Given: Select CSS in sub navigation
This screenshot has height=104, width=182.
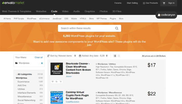Looking at the screenshot, I should (66, 18).
